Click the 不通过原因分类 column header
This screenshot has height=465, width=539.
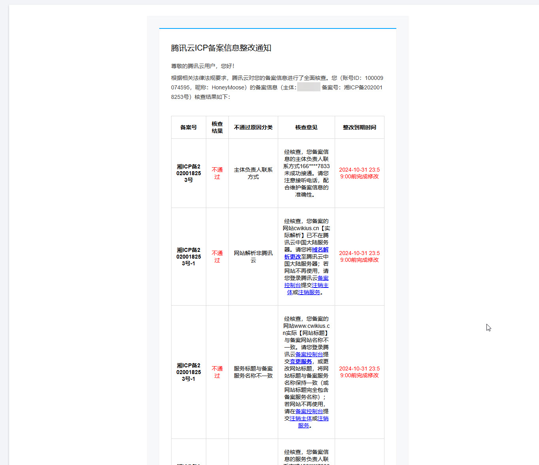point(253,127)
